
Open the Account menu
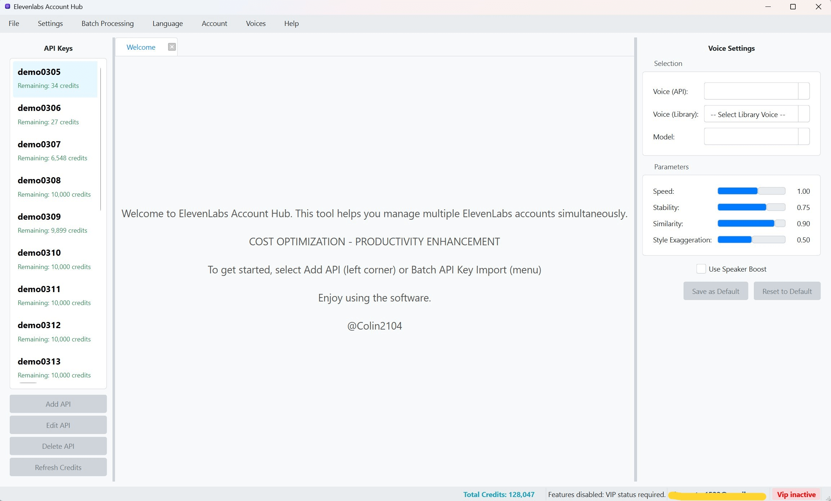coord(215,23)
